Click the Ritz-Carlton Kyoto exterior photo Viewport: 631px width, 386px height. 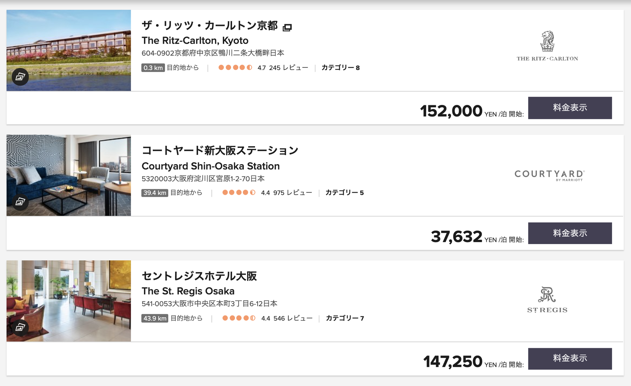(x=69, y=50)
